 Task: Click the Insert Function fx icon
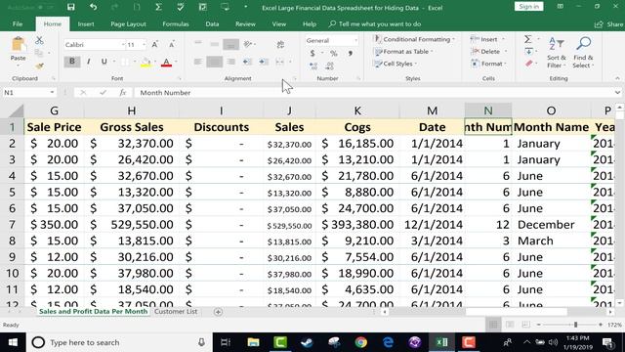pyautogui.click(x=123, y=93)
